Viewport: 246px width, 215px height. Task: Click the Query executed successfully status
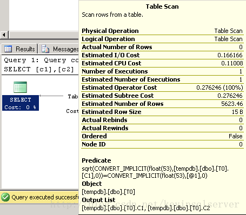coord(45,197)
